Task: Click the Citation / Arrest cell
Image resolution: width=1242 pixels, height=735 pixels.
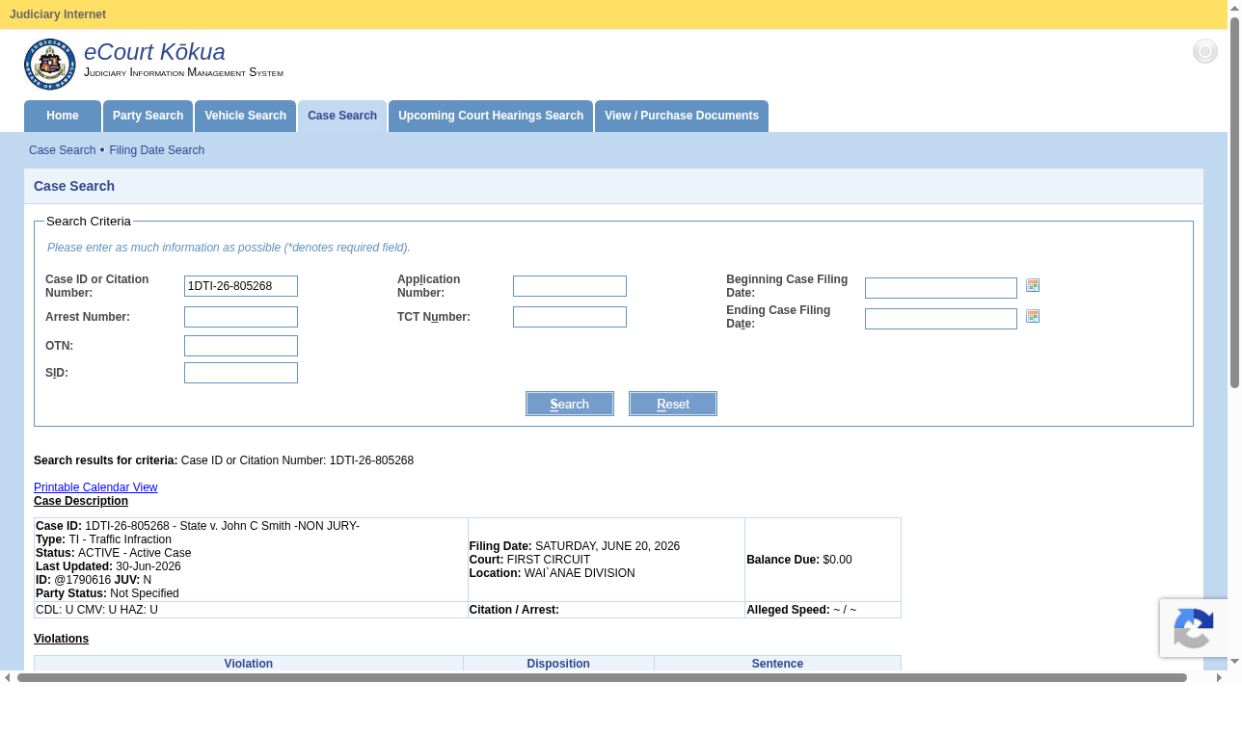Action: click(607, 610)
